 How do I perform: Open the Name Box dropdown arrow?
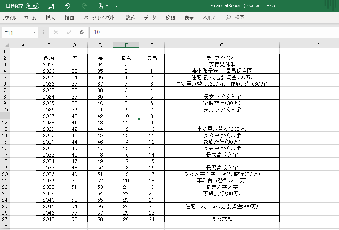[34, 32]
